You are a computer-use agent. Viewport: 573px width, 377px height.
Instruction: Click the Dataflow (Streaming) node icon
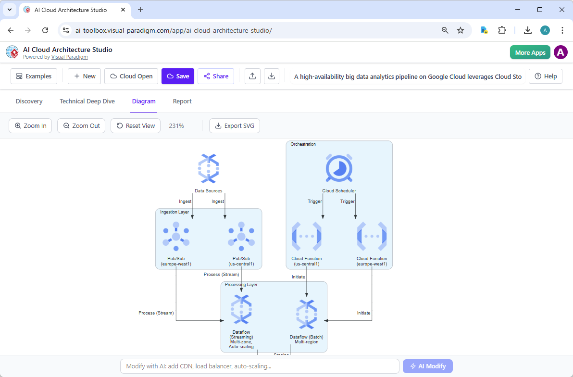click(241, 309)
